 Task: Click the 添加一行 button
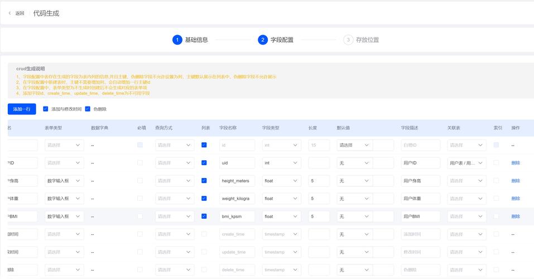click(x=22, y=109)
